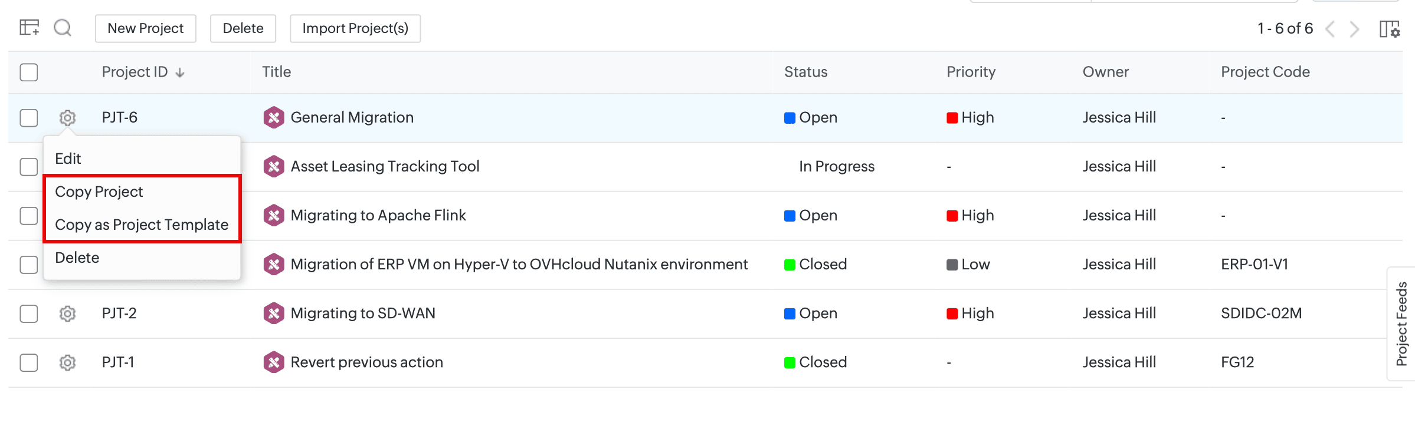This screenshot has width=1415, height=442.
Task: Sort by Project ID column arrow
Action: [180, 72]
